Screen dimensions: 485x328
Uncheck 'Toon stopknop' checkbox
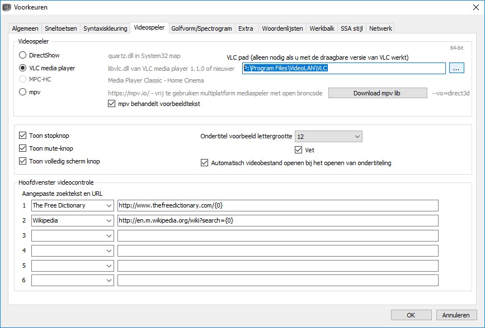click(x=23, y=136)
